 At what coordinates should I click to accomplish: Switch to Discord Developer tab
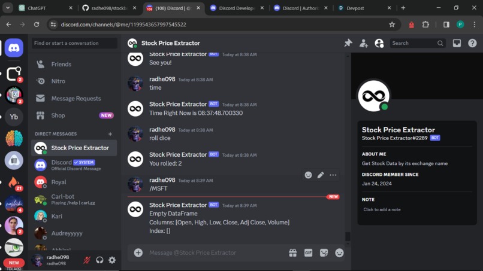coord(237,8)
